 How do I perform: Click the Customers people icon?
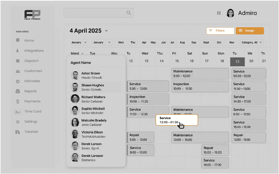(x=18, y=71)
